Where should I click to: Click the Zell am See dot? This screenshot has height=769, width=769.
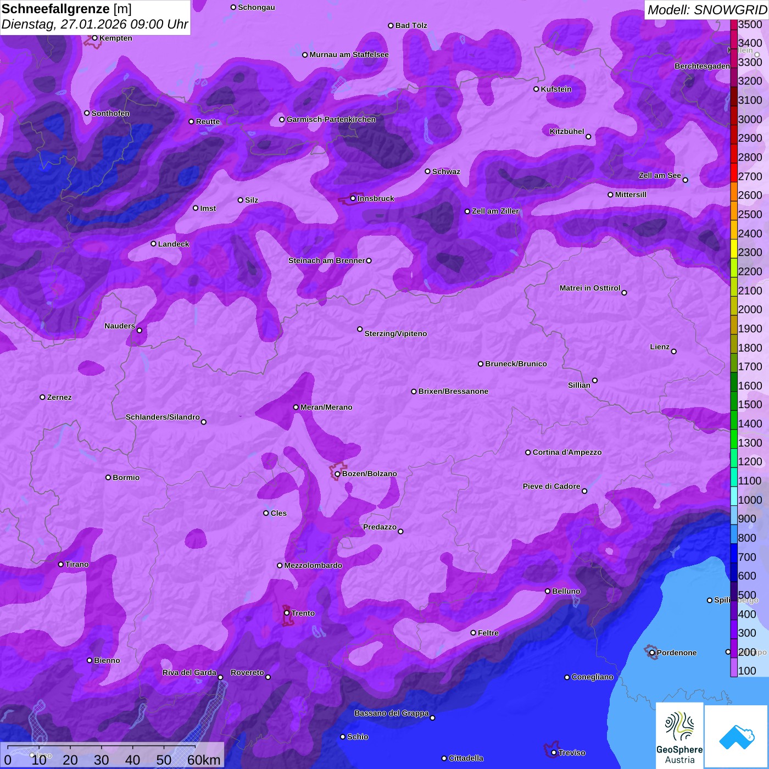coord(685,180)
